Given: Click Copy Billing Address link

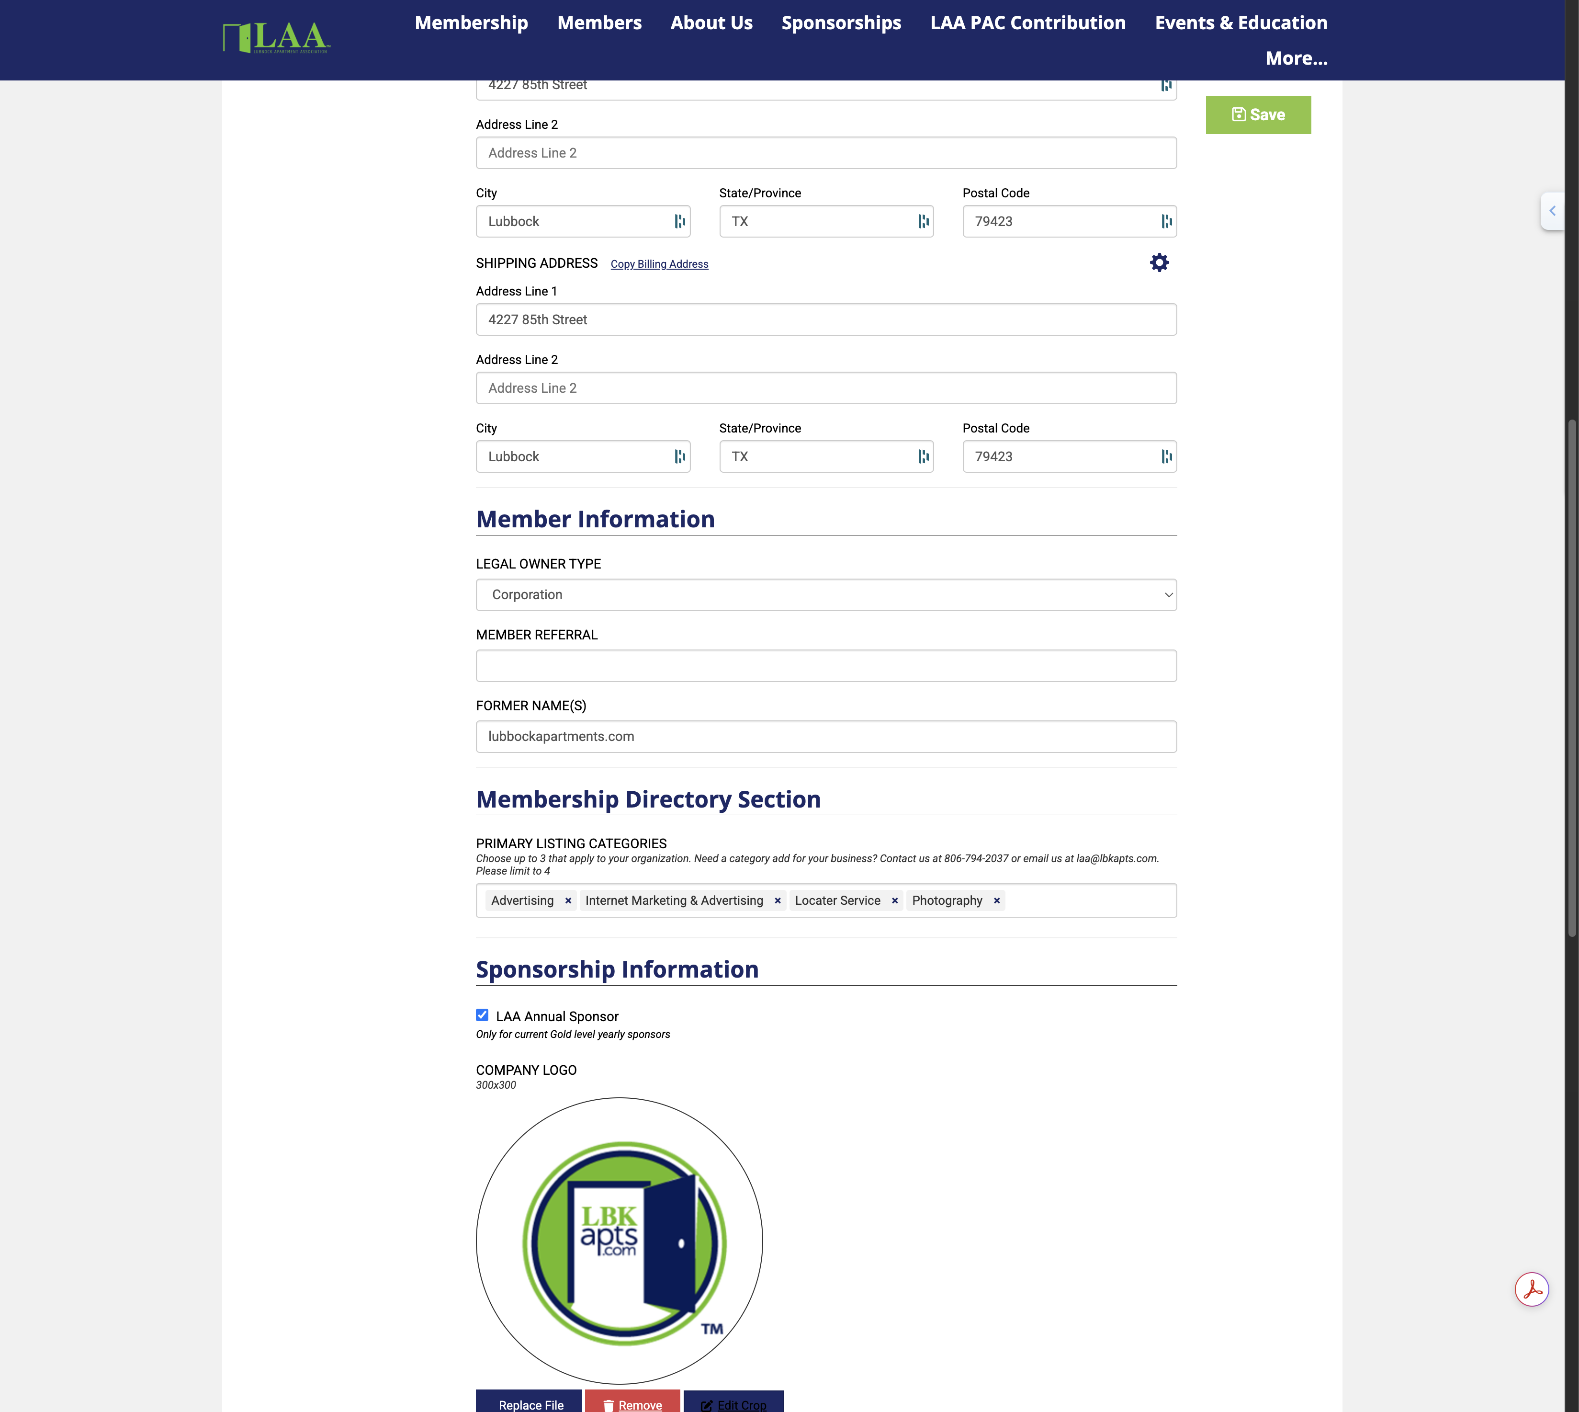Looking at the screenshot, I should click(x=659, y=264).
